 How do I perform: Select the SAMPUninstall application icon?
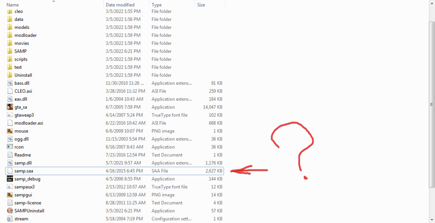pyautogui.click(x=10, y=211)
